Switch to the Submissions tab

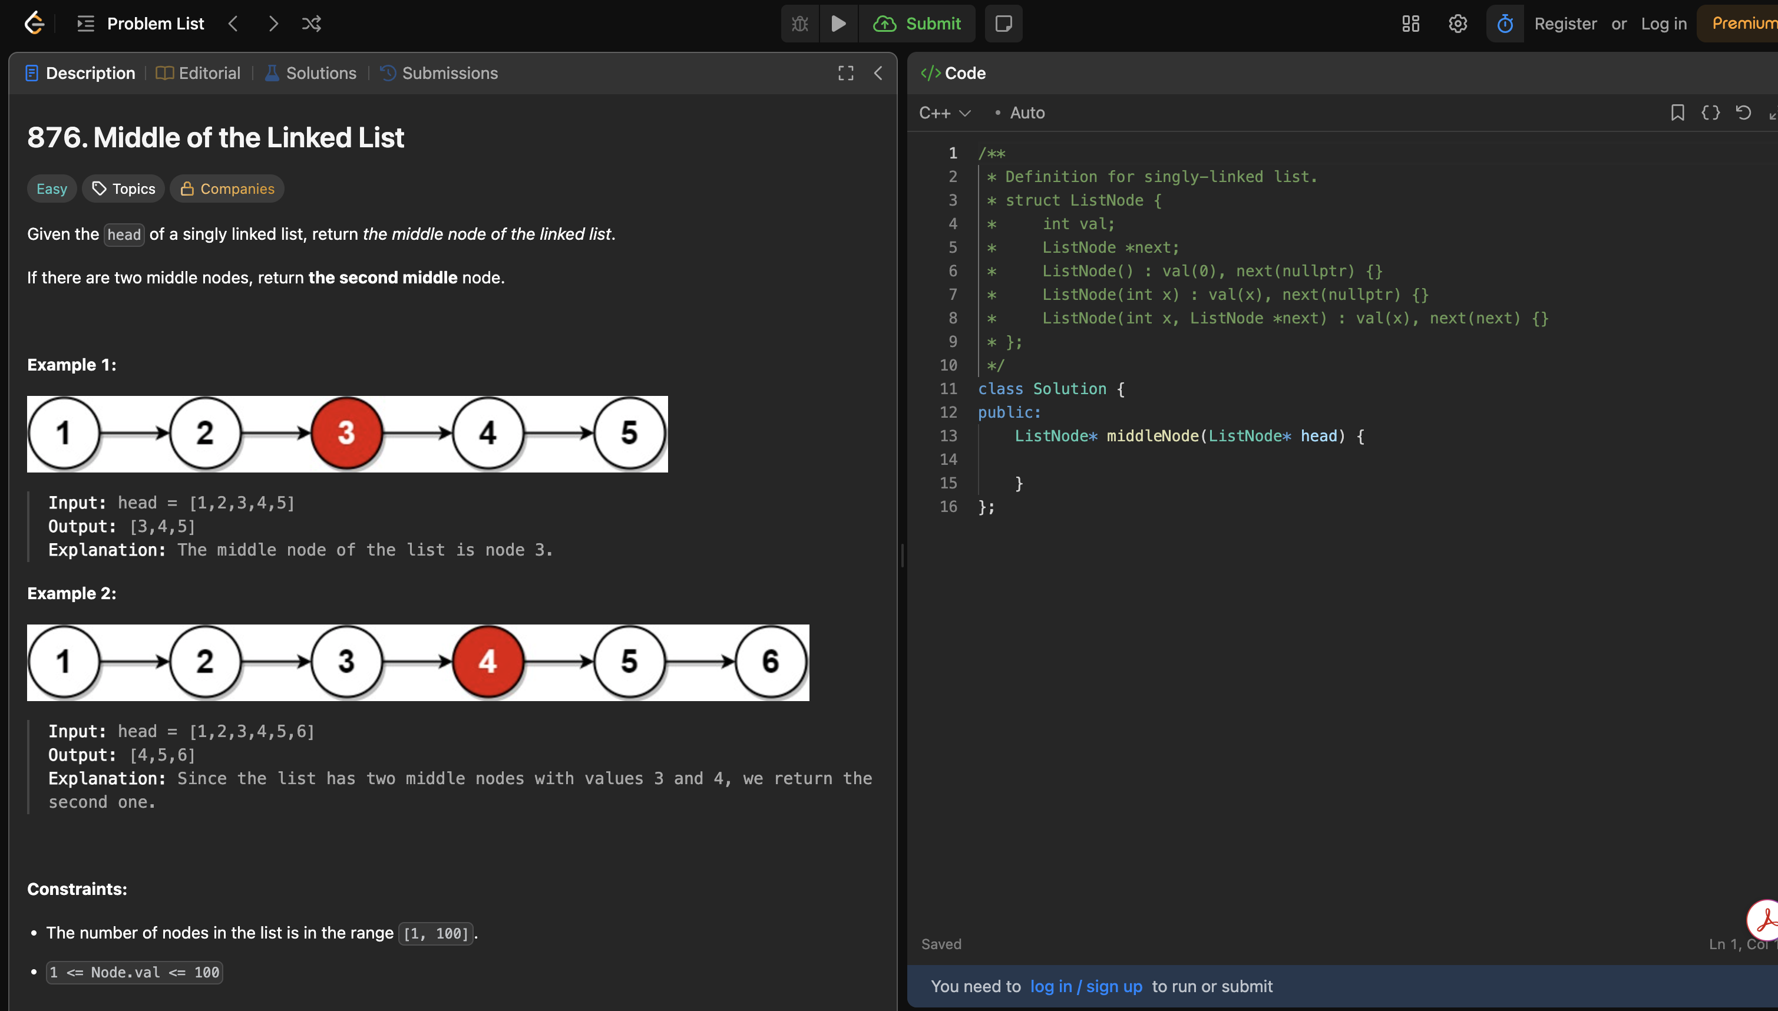tap(439, 73)
